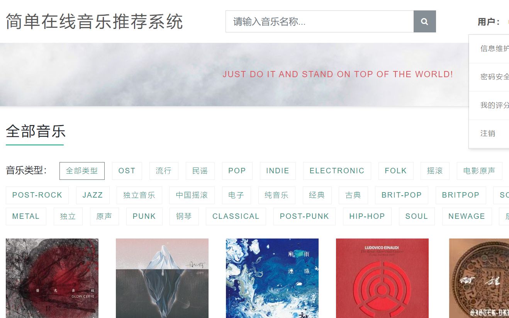Pick the JAZZ genre tag
Viewport: 509px width, 318px height.
click(93, 195)
